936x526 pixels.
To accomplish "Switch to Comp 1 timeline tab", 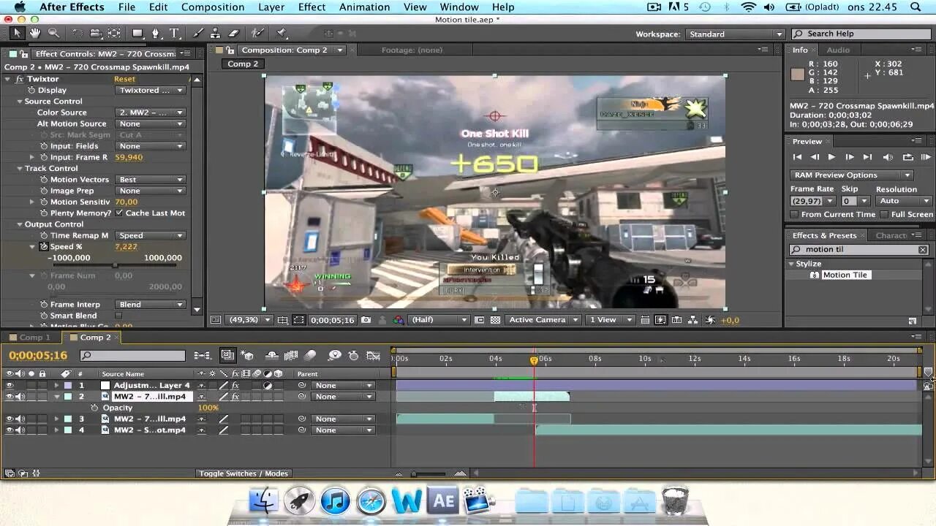I will coord(34,338).
